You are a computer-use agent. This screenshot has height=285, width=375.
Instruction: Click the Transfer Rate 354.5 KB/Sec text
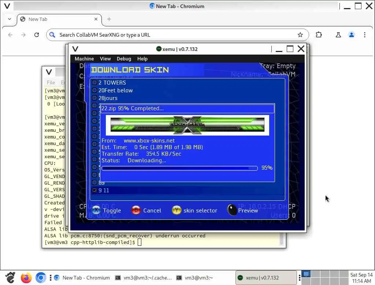(x=141, y=154)
